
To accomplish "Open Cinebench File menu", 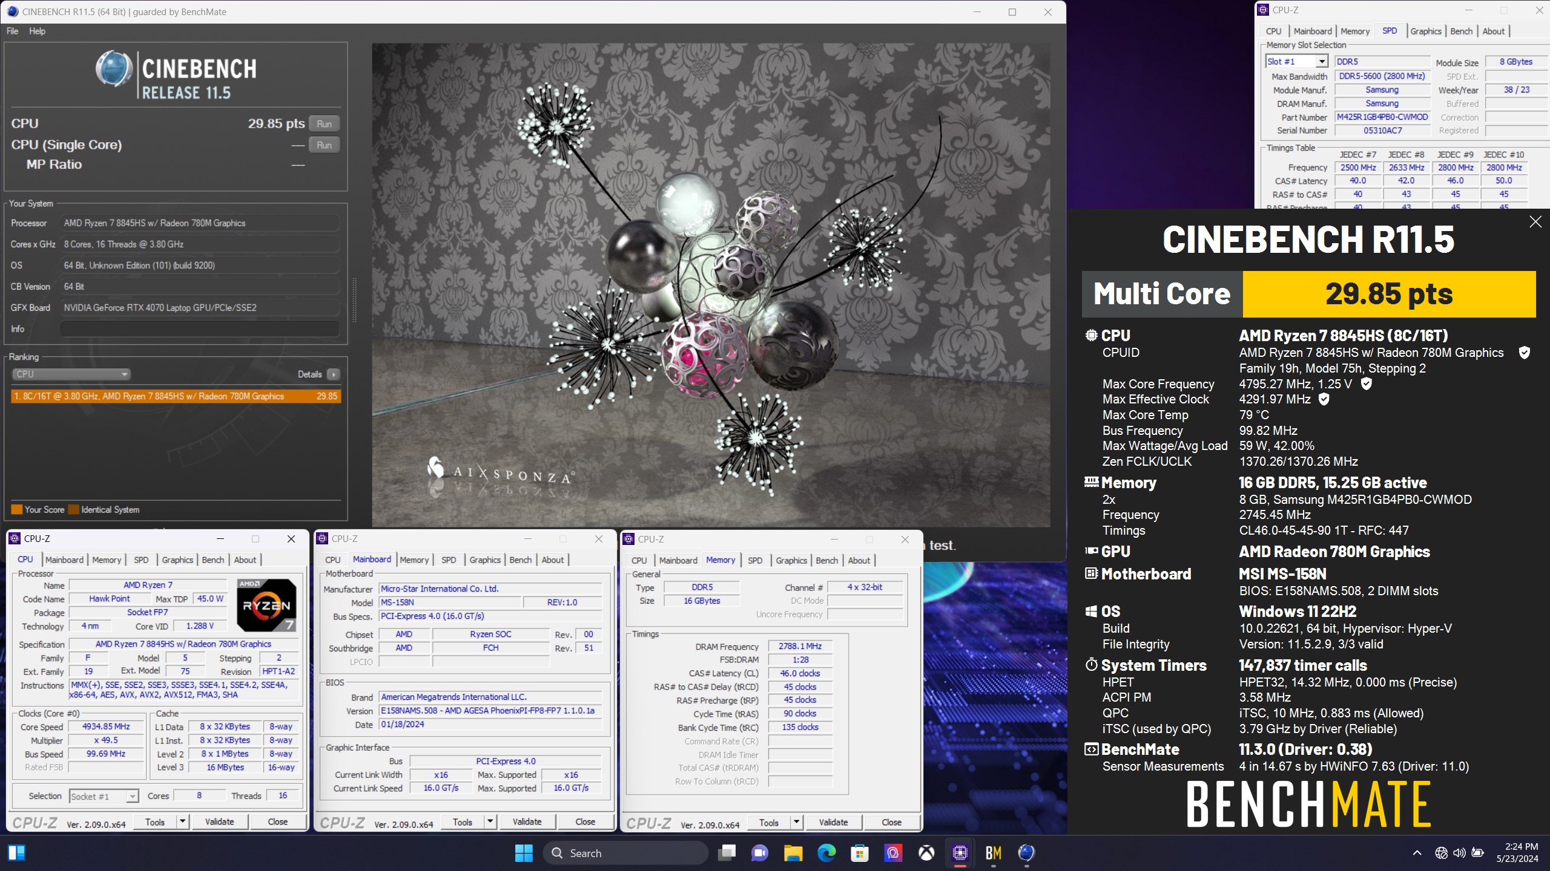I will pos(12,31).
